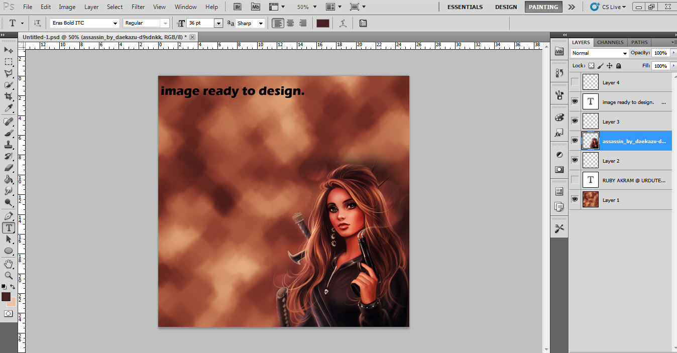The image size is (677, 353).
Task: Toggle text orientation button
Action: coord(38,23)
